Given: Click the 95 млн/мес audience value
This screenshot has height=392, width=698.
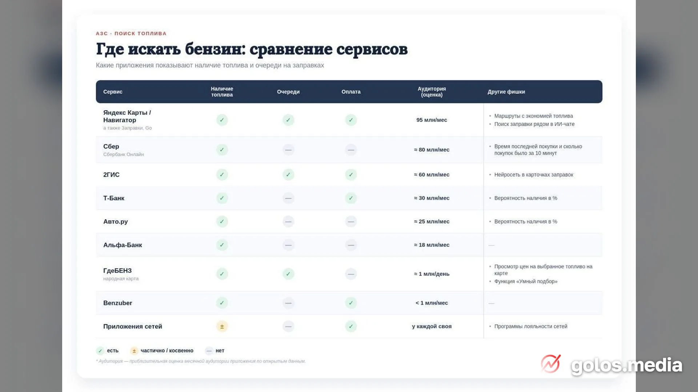Looking at the screenshot, I should (x=432, y=120).
